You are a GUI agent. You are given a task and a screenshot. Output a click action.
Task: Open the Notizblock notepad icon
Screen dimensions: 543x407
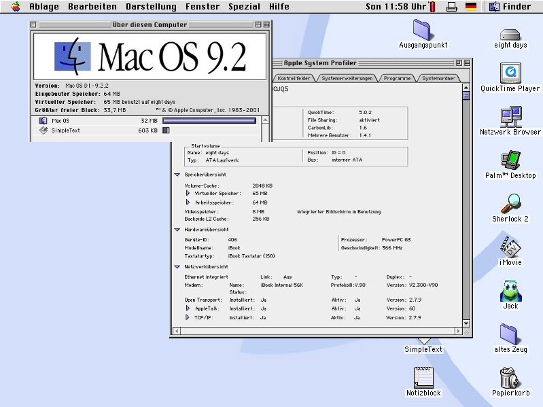click(423, 377)
